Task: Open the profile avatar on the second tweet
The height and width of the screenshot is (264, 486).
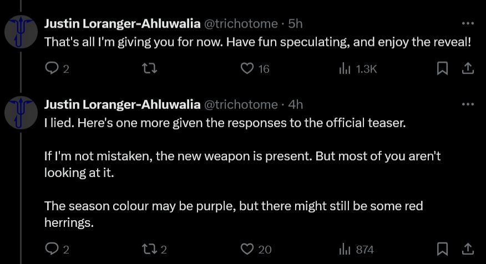Action: pos(21,113)
